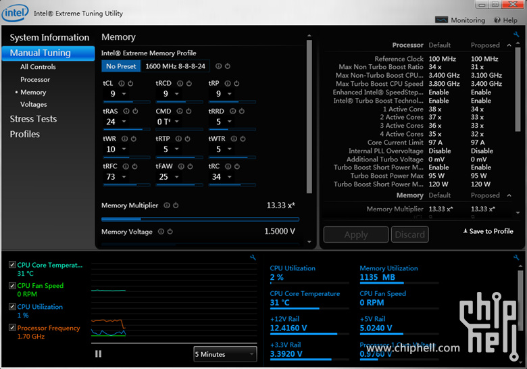Click the info icon next to tRFC
The image size is (527, 369).
pos(126,166)
